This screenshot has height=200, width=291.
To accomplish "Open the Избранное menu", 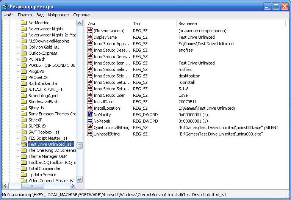I will 58,15.
